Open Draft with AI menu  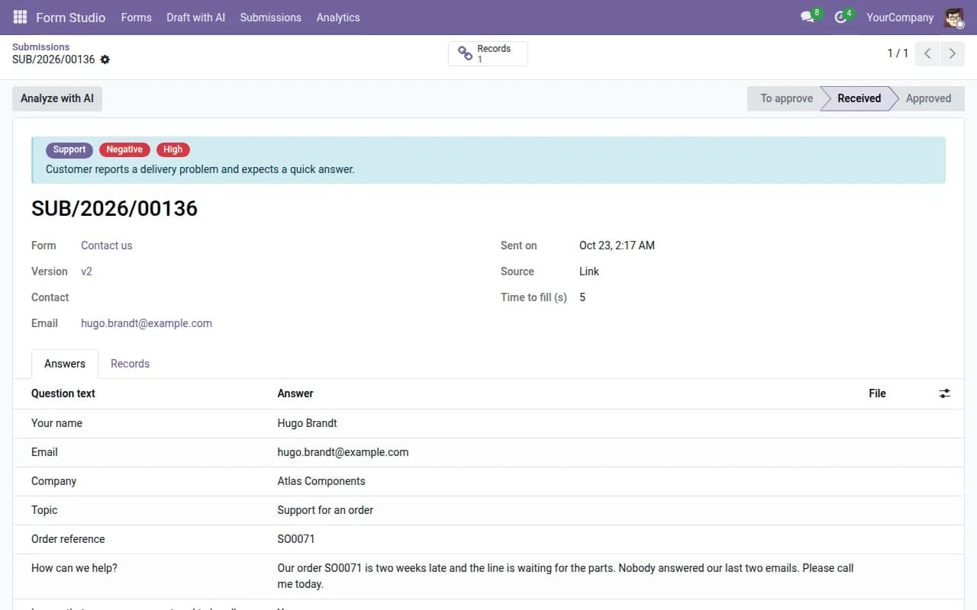[x=195, y=17]
